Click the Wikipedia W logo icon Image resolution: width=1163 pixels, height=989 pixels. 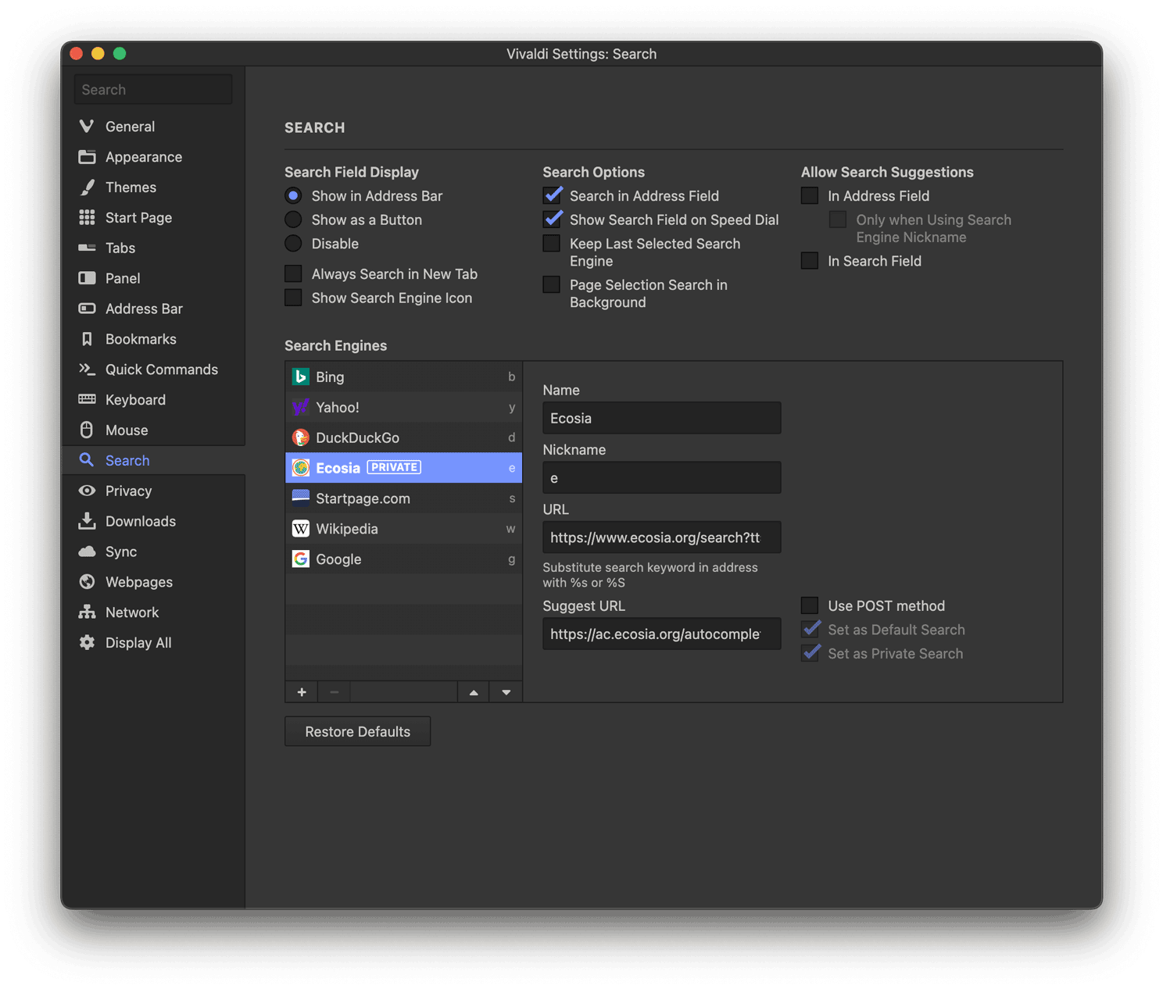(300, 529)
